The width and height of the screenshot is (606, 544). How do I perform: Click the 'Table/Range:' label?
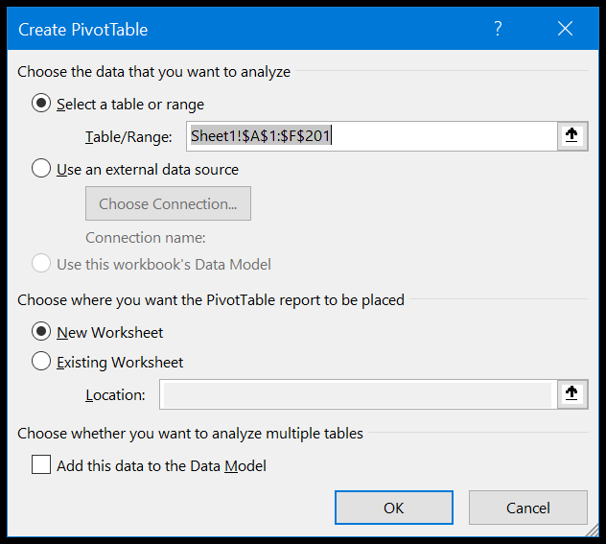pyautogui.click(x=128, y=137)
